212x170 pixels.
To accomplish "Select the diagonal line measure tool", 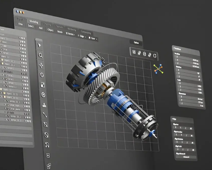I will (45, 115).
